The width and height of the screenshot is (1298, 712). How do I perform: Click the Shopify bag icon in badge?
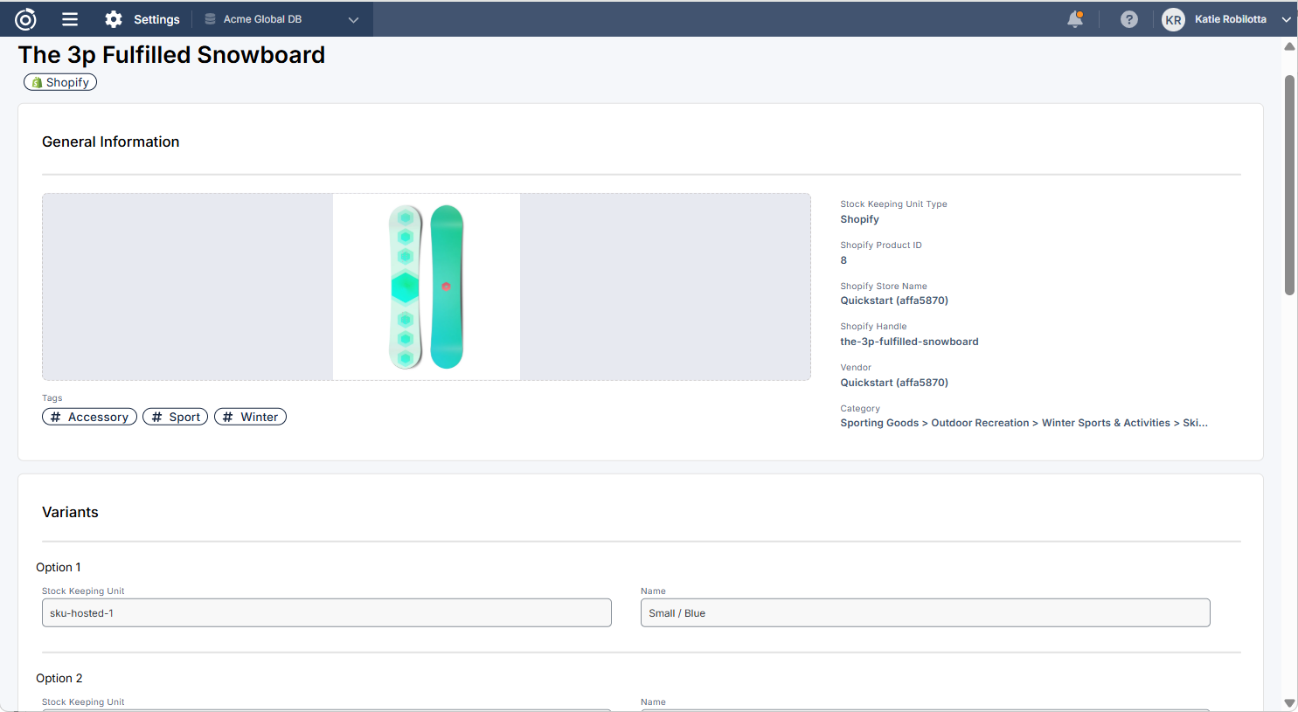(x=37, y=83)
